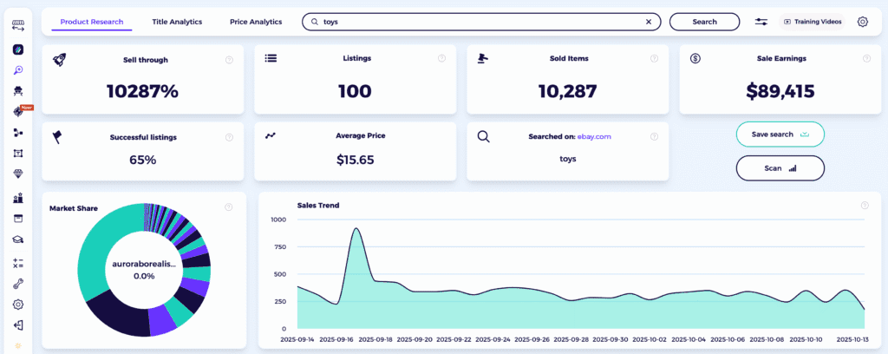This screenshot has height=354, width=888.
Task: Open the filter sliders icon beside Search
Action: pos(761,22)
